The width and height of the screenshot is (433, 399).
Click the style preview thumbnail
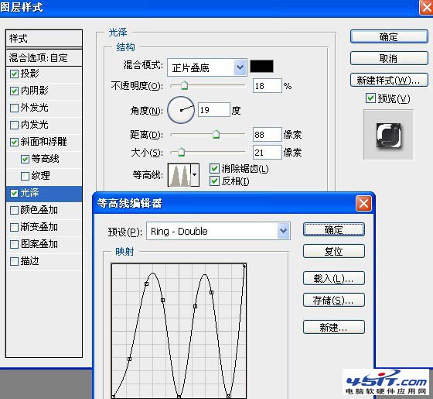click(x=388, y=135)
